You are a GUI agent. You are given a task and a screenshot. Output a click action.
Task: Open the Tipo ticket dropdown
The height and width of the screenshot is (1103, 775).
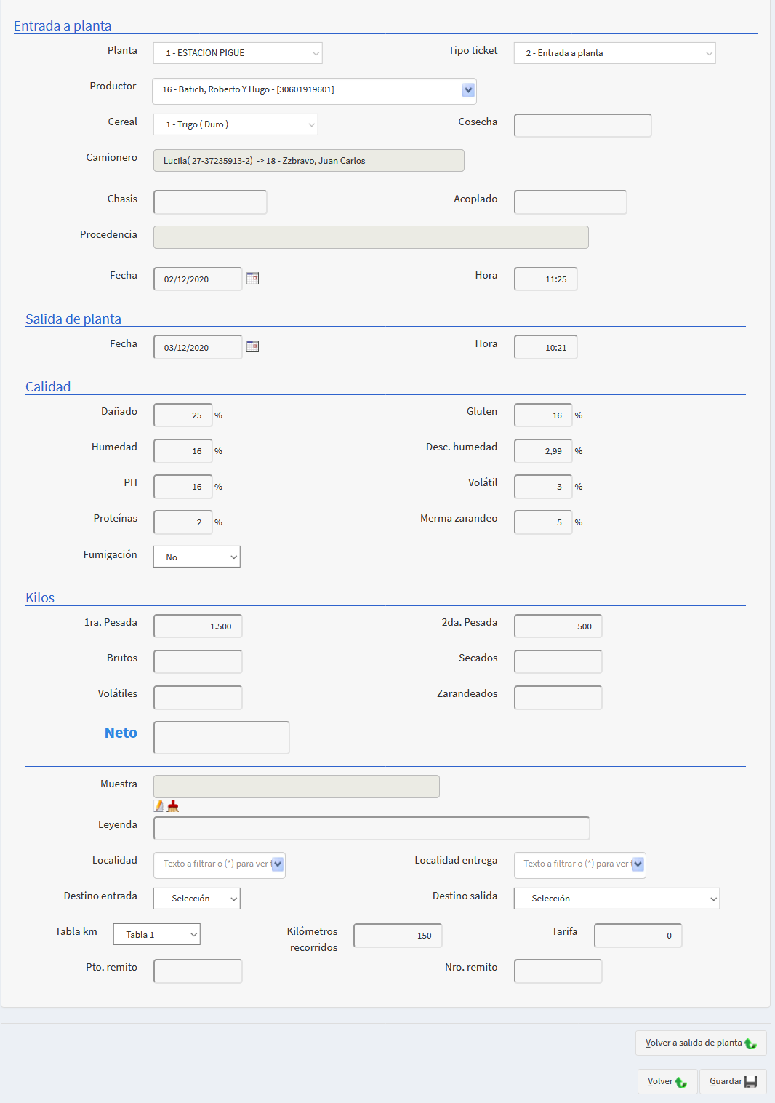click(x=614, y=53)
